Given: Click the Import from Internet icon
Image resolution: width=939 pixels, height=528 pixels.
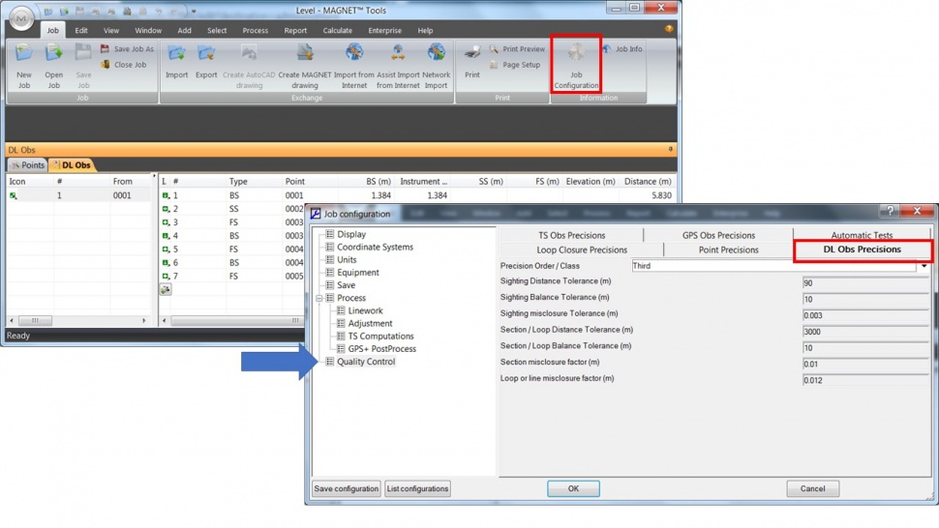Looking at the screenshot, I should click(x=354, y=52).
